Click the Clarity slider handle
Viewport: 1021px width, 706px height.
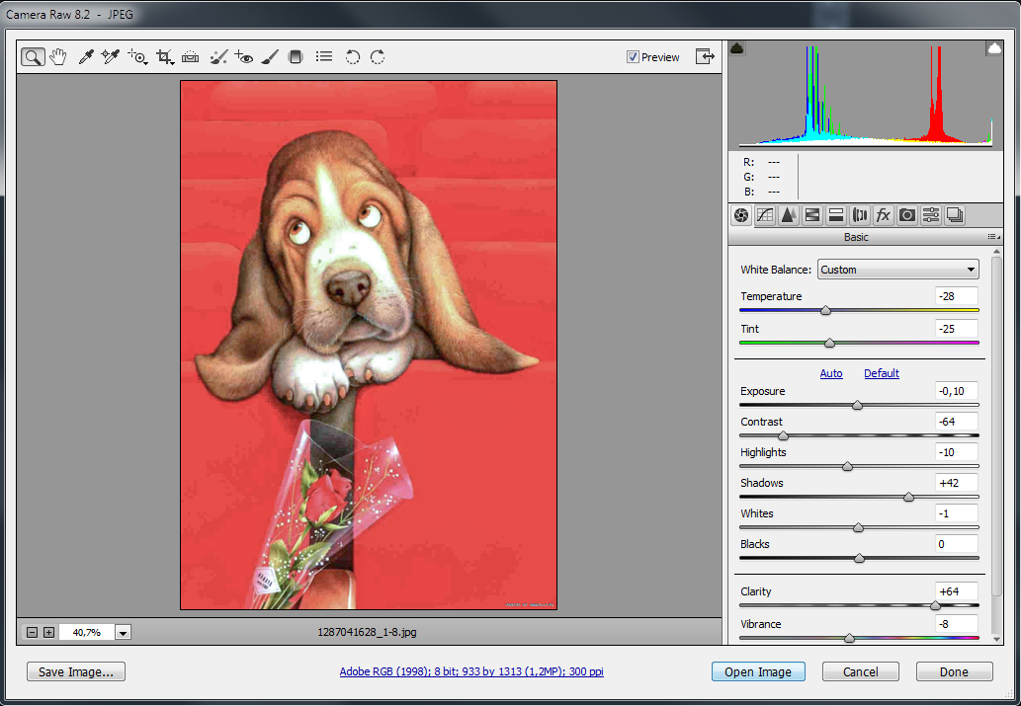pos(935,605)
